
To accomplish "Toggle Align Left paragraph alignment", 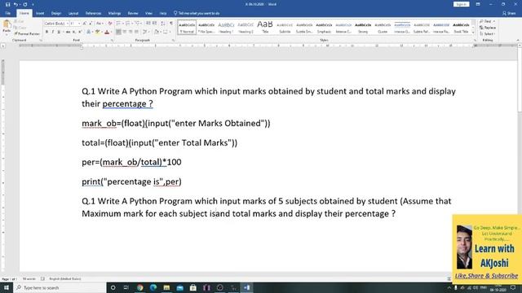I will coord(118,32).
